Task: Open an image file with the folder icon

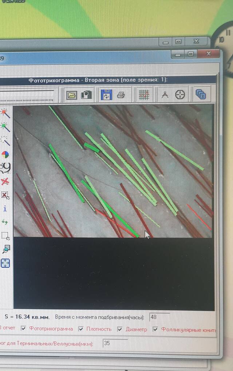Action: click(x=72, y=95)
